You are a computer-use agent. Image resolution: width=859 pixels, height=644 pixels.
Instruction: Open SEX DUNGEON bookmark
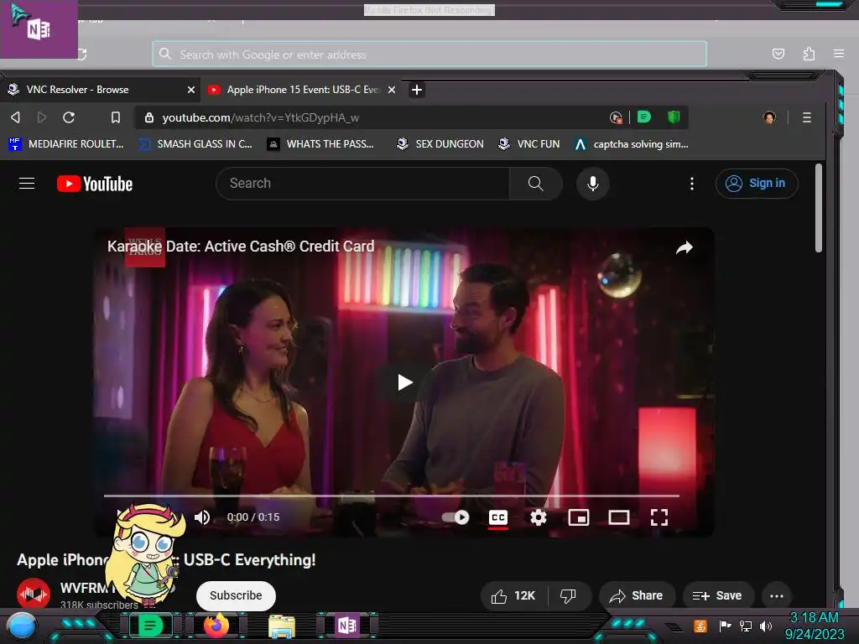click(x=440, y=144)
